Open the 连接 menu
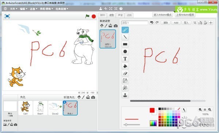Screen dimensions: 219x133 34,9
